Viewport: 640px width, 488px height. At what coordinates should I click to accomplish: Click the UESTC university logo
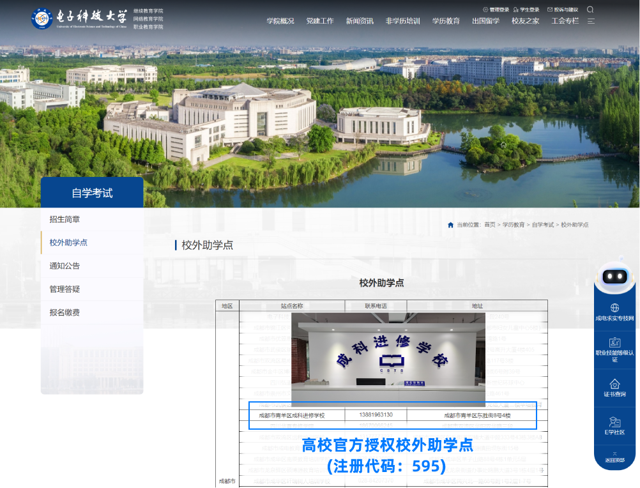[79, 18]
